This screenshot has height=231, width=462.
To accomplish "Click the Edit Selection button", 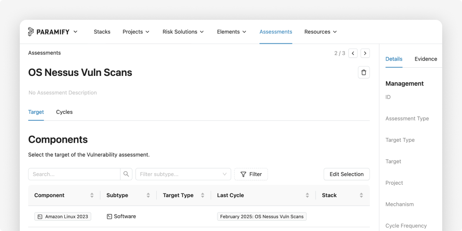I will (346, 174).
